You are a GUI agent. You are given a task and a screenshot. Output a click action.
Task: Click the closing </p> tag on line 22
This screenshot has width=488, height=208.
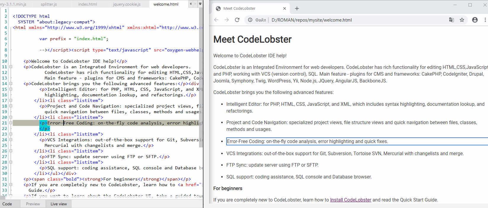(45, 129)
